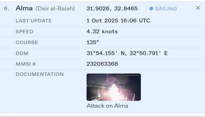
Task: Click the 4.32 knots speed value
Action: (x=102, y=32)
